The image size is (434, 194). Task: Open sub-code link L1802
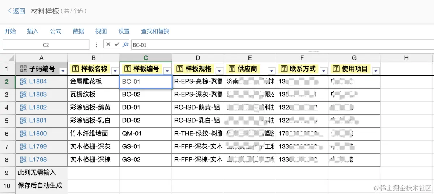point(38,108)
